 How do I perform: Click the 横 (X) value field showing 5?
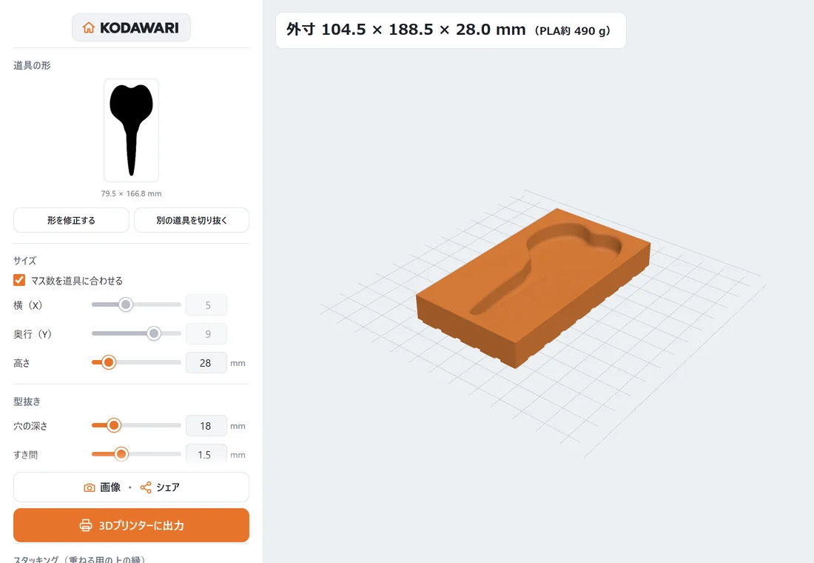click(206, 305)
